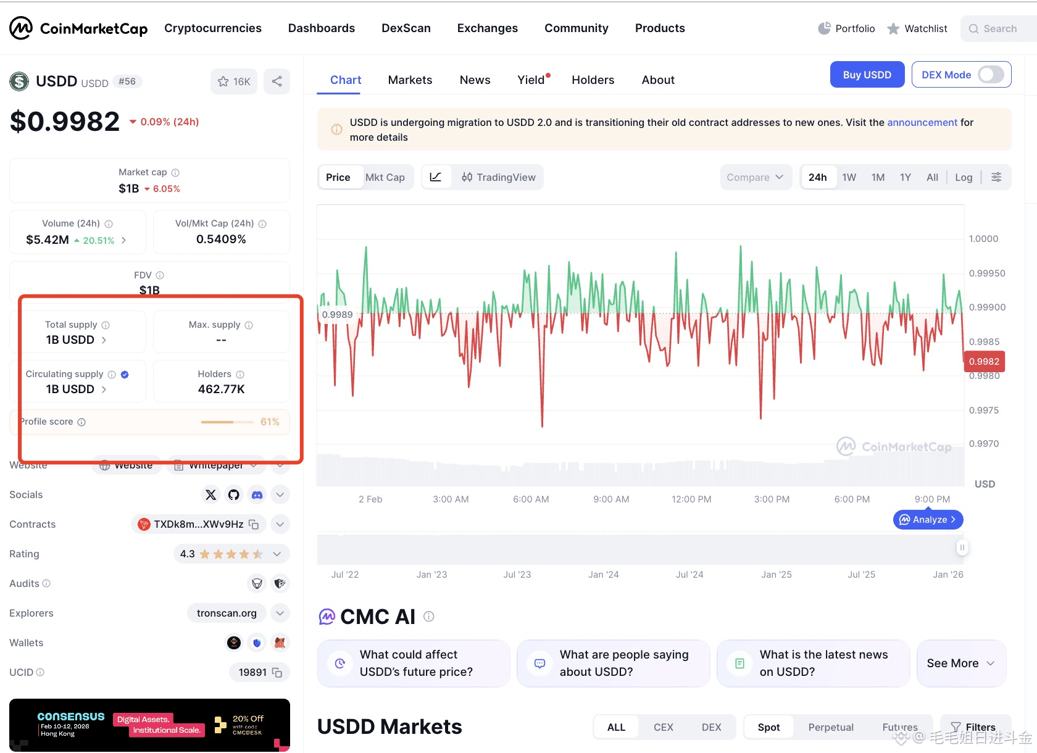Click the Buy USDD button
Screen dimensions: 1037x753
click(867, 75)
